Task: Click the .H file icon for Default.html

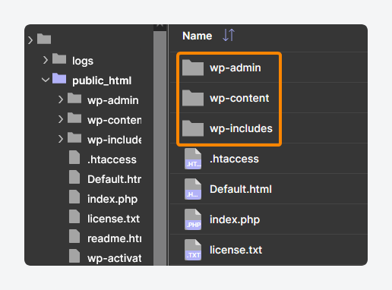Action: pyautogui.click(x=193, y=189)
